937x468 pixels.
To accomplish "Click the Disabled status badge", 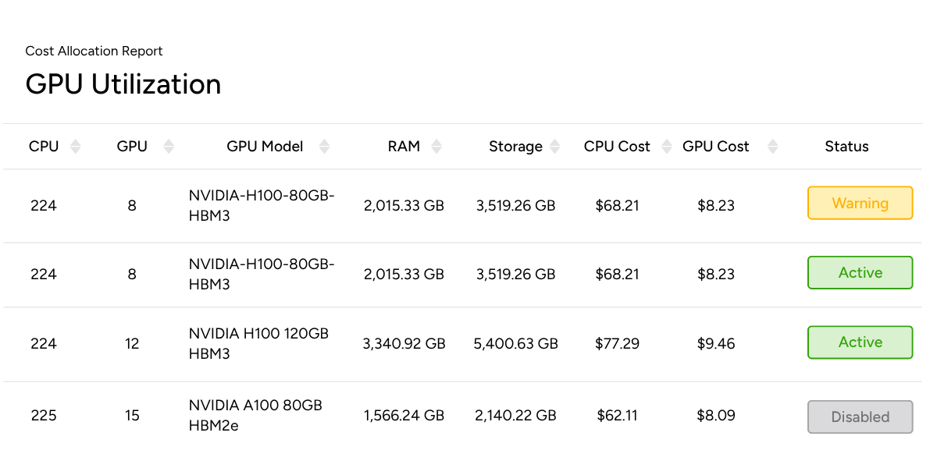I will [x=860, y=417].
